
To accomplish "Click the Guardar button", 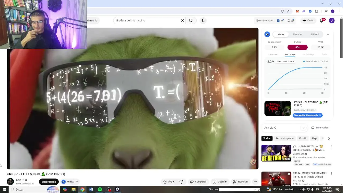I will (x=220, y=181).
